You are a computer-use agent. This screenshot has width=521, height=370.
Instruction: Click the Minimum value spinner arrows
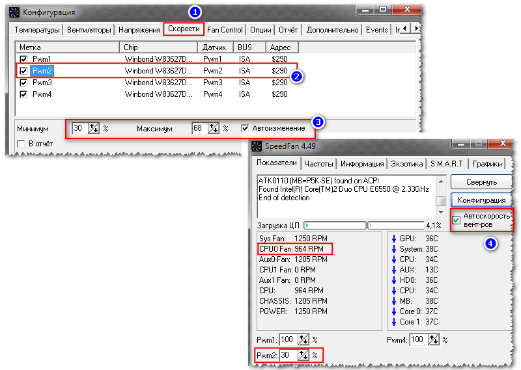coord(93,128)
